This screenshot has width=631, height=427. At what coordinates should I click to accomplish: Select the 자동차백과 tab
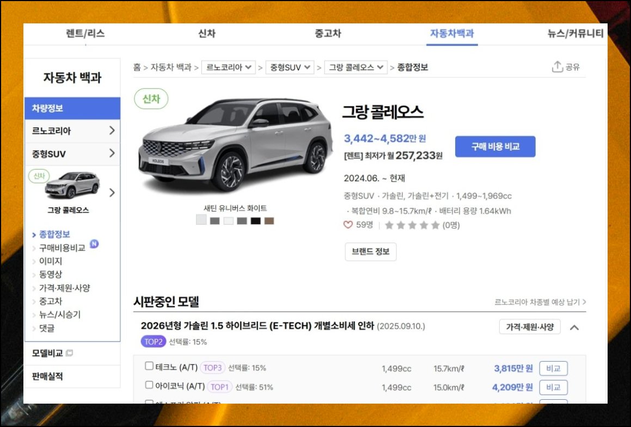[452, 33]
